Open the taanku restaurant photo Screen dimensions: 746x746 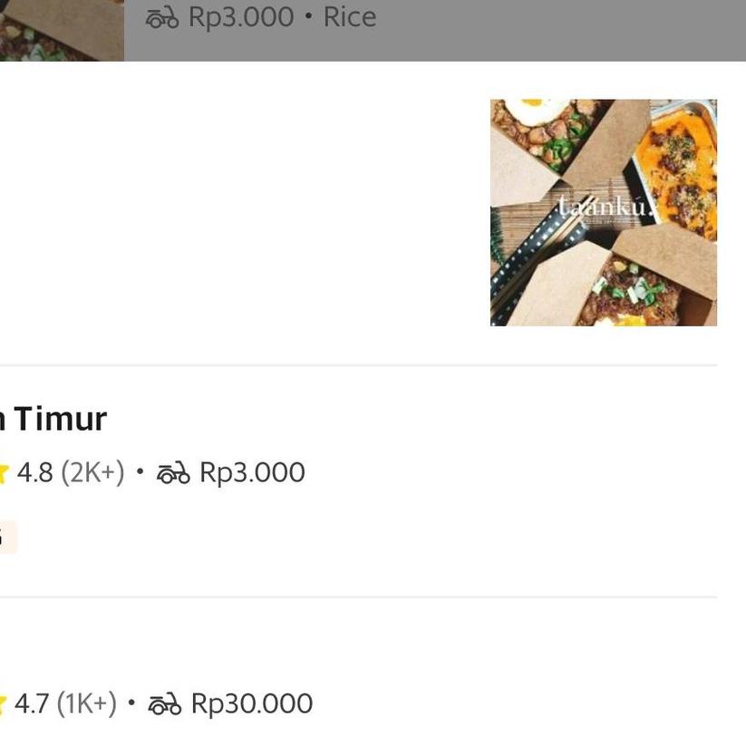(x=604, y=212)
